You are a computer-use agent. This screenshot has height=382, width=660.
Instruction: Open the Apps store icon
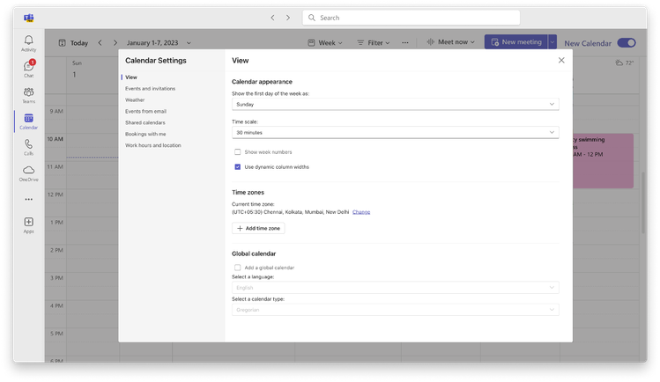click(x=28, y=225)
